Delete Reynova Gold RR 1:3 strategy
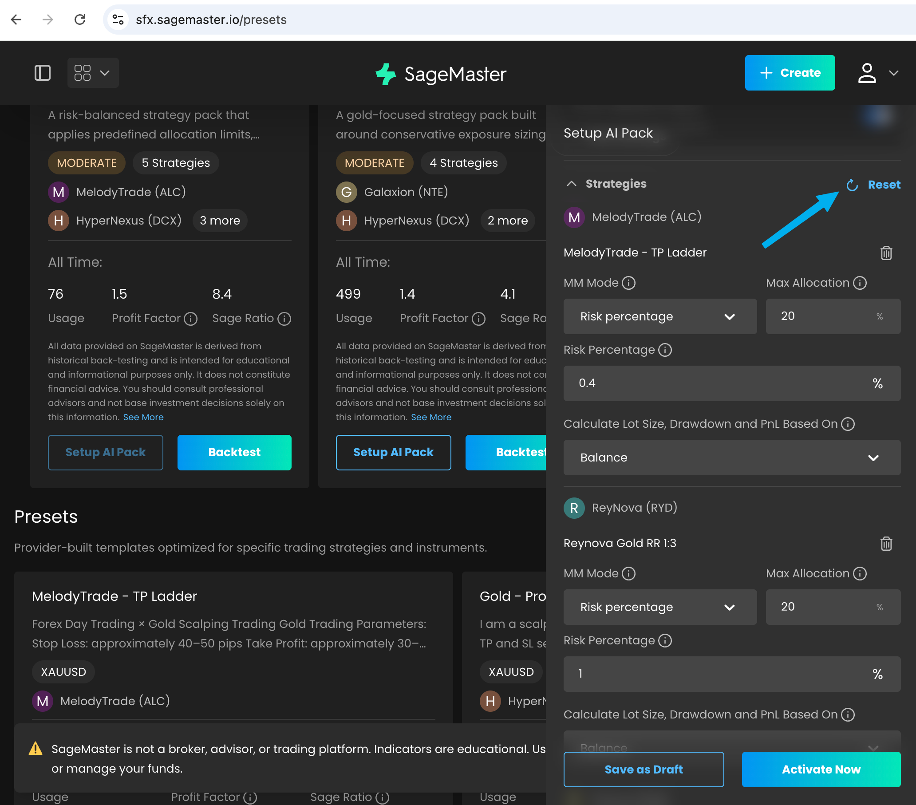916x805 pixels. tap(886, 543)
